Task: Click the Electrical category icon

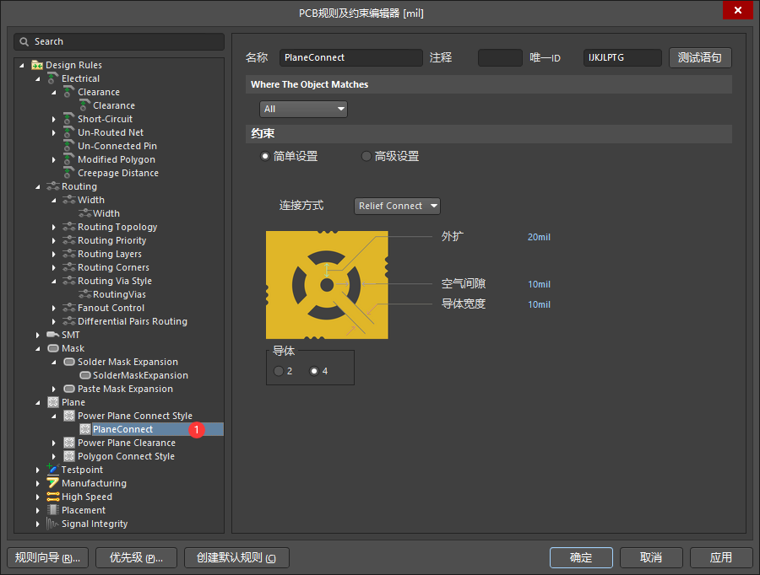Action: [53, 78]
